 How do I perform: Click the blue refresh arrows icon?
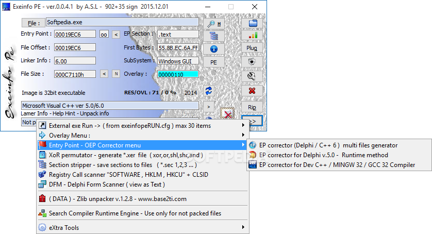click(209, 91)
